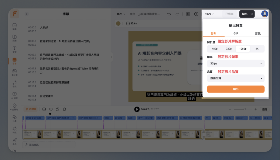This screenshot has width=280, height=160.
Task: Select timeline subtitle clip 我們常常看到別人
Action: tap(90, 118)
